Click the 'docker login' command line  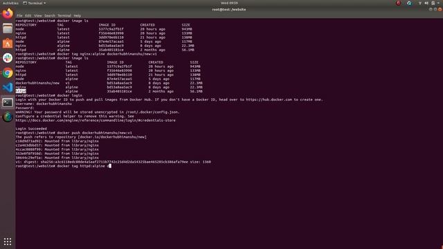(x=49, y=95)
